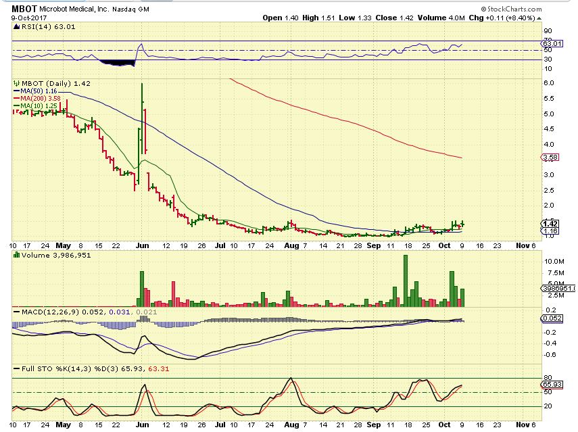Select the MA(10) green legend marker
578x432 pixels.
[16, 105]
